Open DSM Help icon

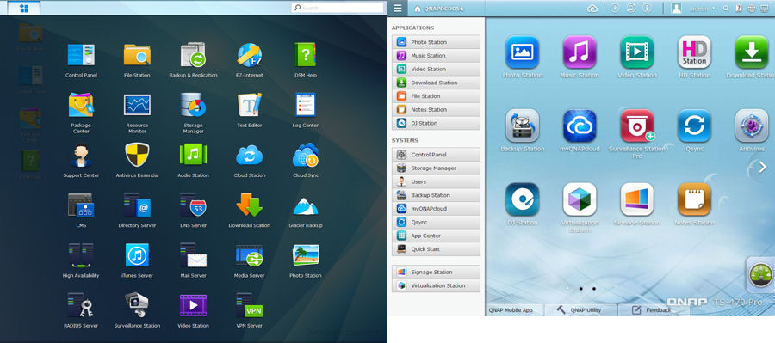pyautogui.click(x=305, y=55)
